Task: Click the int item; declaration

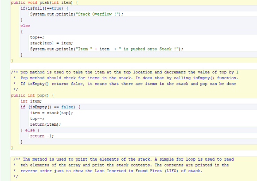Action: click(x=31, y=101)
